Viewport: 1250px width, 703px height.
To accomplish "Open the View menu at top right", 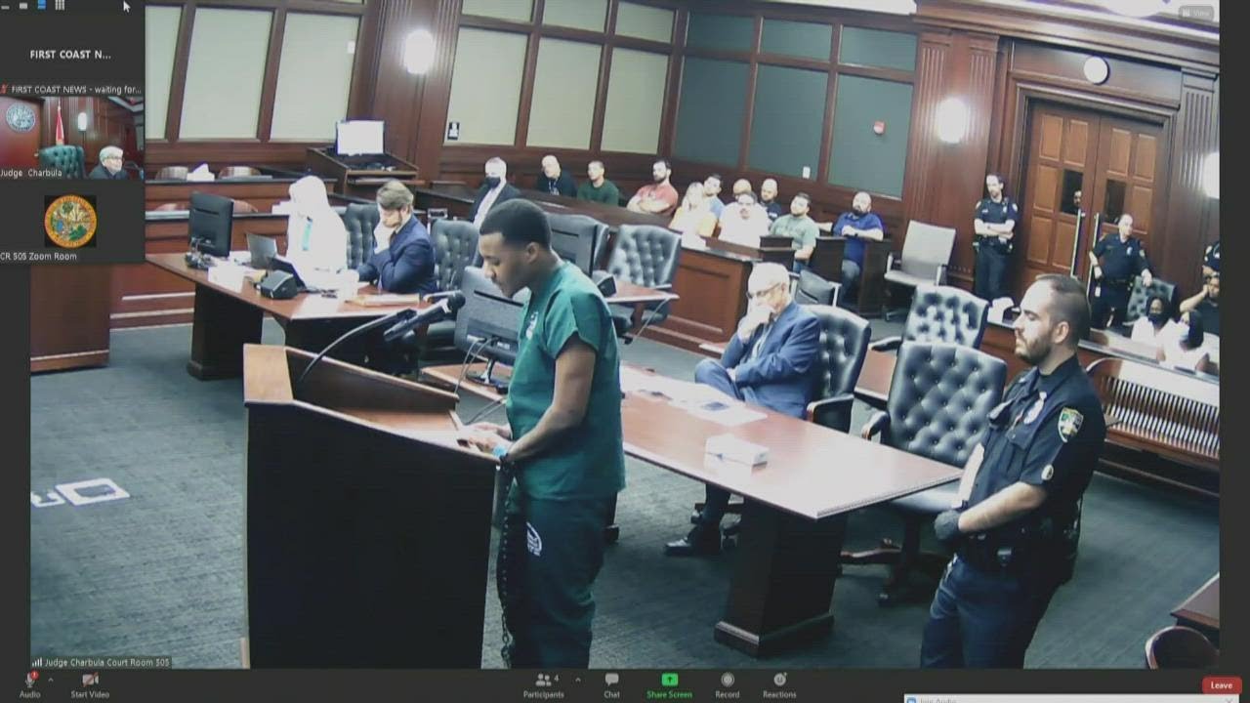I will click(x=1196, y=13).
